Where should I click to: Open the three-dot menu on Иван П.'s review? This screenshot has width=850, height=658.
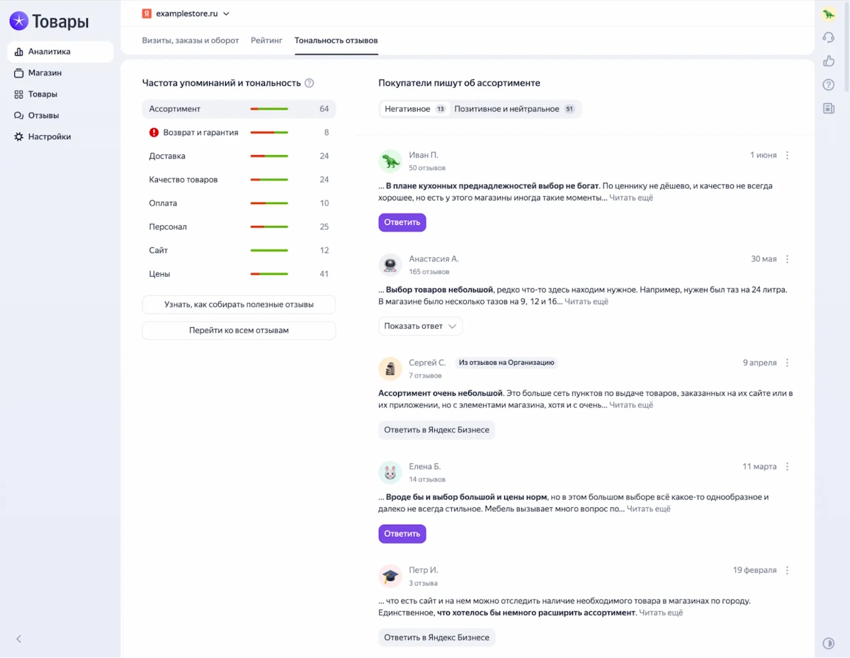point(786,154)
